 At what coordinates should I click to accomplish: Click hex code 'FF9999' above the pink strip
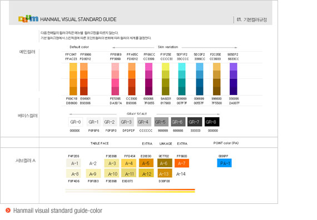(x=115, y=59)
